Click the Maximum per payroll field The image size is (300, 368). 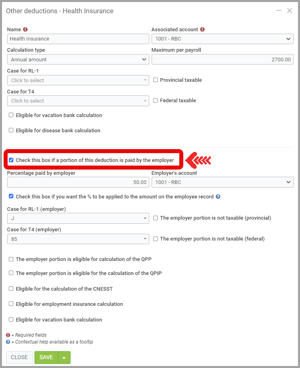pyautogui.click(x=222, y=59)
